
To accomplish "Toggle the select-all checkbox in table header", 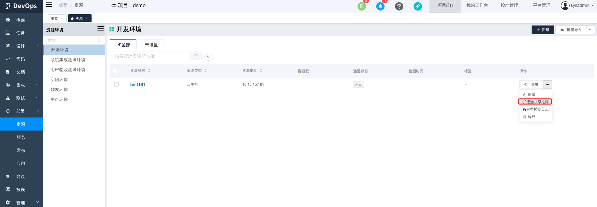I will [x=115, y=71].
